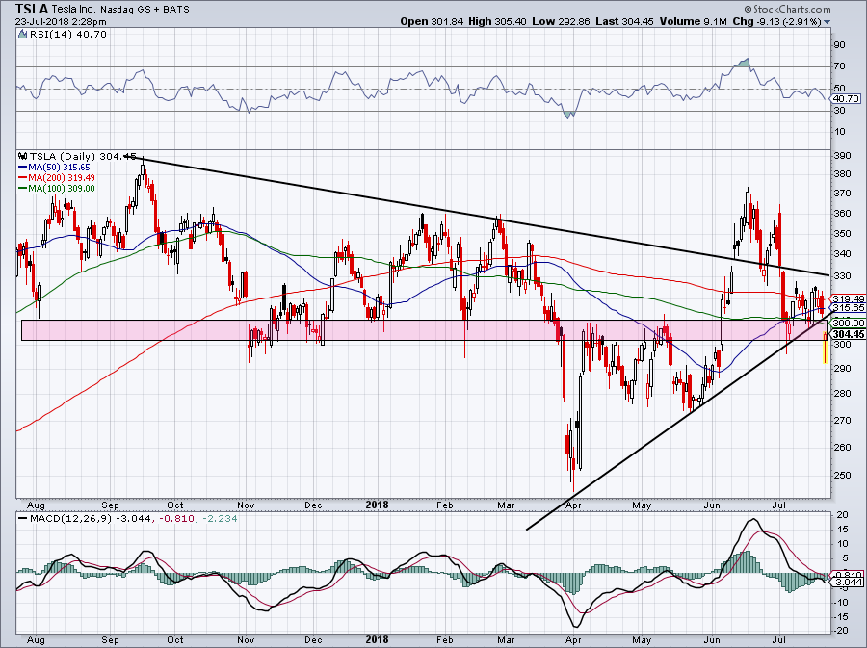This screenshot has width=867, height=648.
Task: Click the TSLA ticker symbol in the header
Action: click(32, 9)
